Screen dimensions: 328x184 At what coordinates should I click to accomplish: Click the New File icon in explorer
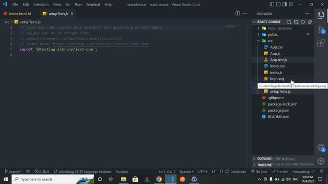pos(289,22)
